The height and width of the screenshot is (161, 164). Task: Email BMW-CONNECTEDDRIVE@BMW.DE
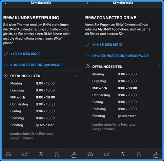[120, 56]
